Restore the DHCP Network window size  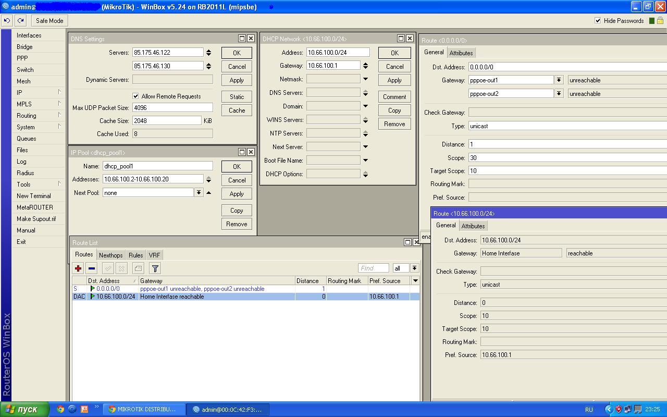pyautogui.click(x=401, y=39)
